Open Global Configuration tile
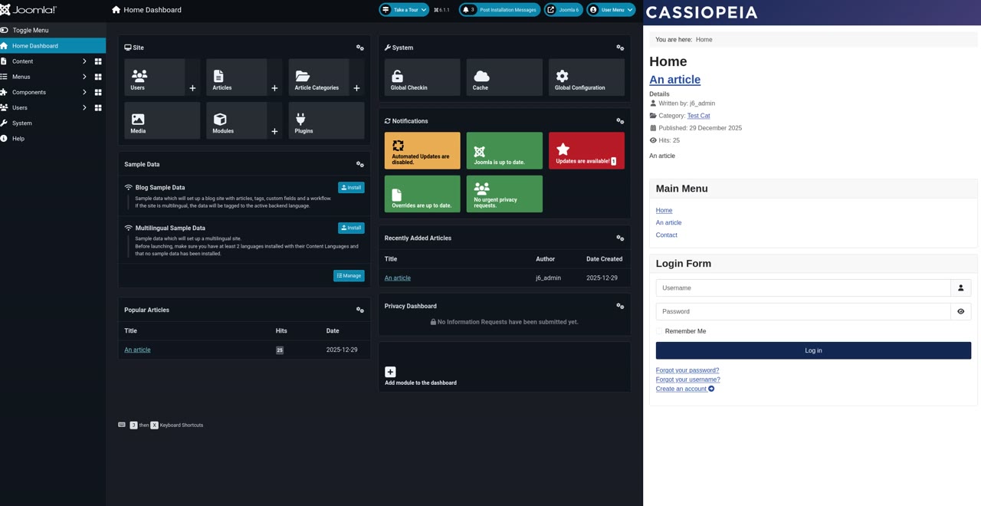The width and height of the screenshot is (981, 506). 586,77
